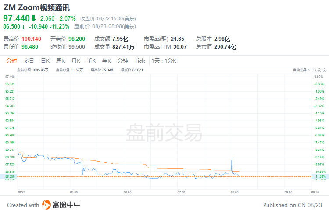Viewport: 329px width, 214px height.
Task: Click the pre-market change -11.23%
Action: tap(59, 26)
